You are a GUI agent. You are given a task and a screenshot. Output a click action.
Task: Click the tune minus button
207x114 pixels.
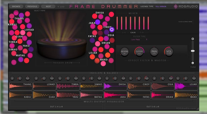click(192, 63)
